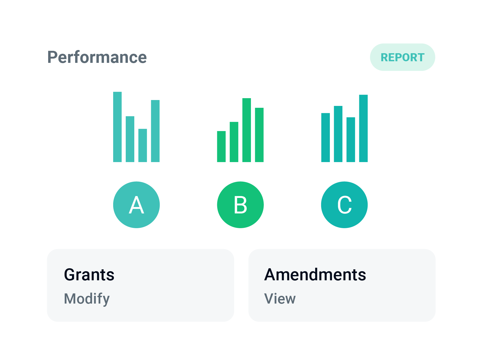The width and height of the screenshot is (481, 360).
Task: Open the Grants card
Action: 140,285
